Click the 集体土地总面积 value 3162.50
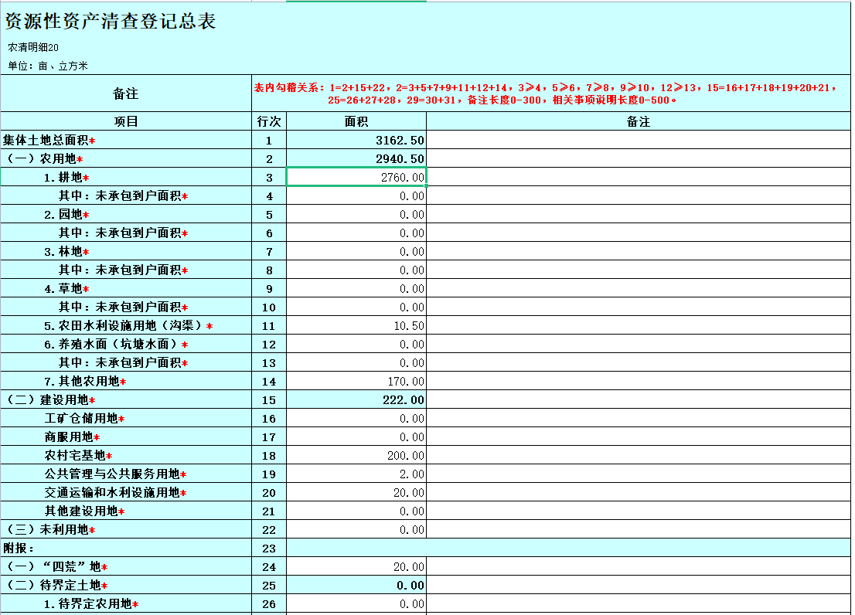855x615 pixels. (400, 140)
